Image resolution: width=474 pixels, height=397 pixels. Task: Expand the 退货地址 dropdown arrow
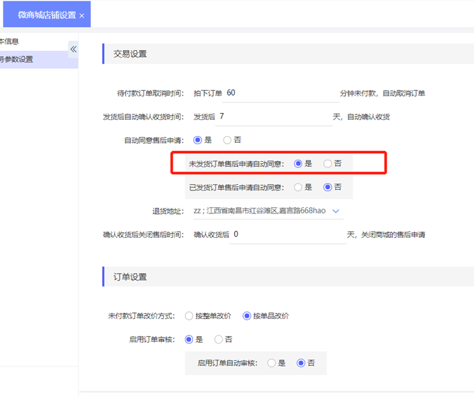click(337, 211)
